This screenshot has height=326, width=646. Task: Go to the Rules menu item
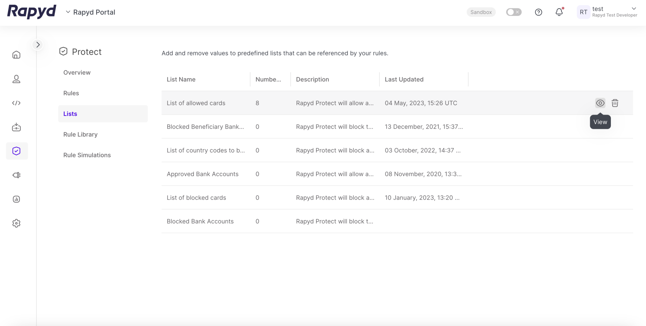click(x=71, y=93)
